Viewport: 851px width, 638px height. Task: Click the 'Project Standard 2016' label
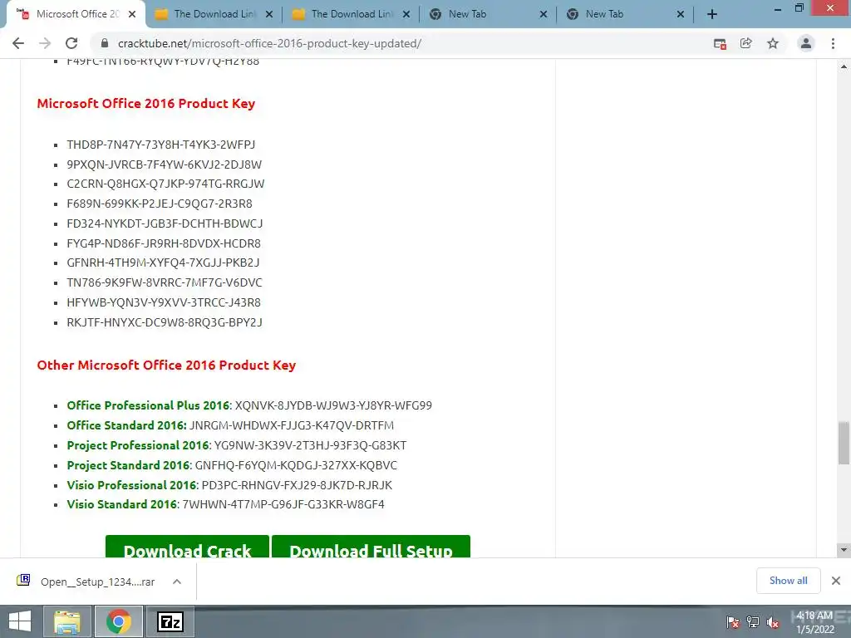128,465
